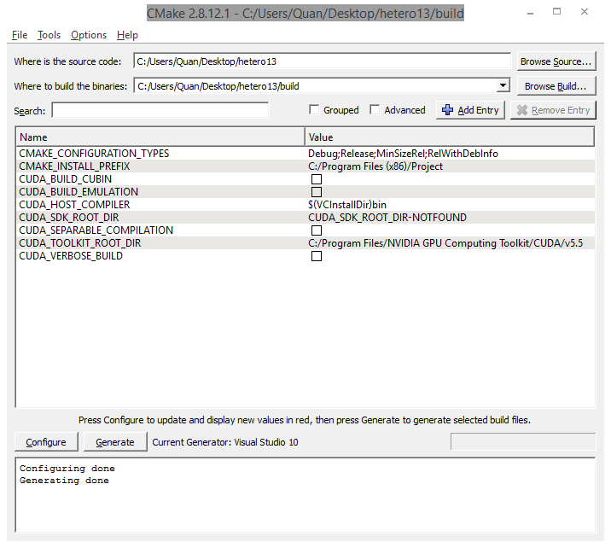
Task: Enable the CUDA_BUILD_EMULATION checkbox
Action: click(317, 192)
